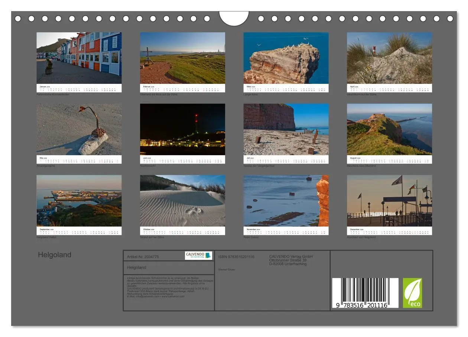Click the Dezember calendar strip
The height and width of the screenshot is (337, 468).
tap(389, 231)
